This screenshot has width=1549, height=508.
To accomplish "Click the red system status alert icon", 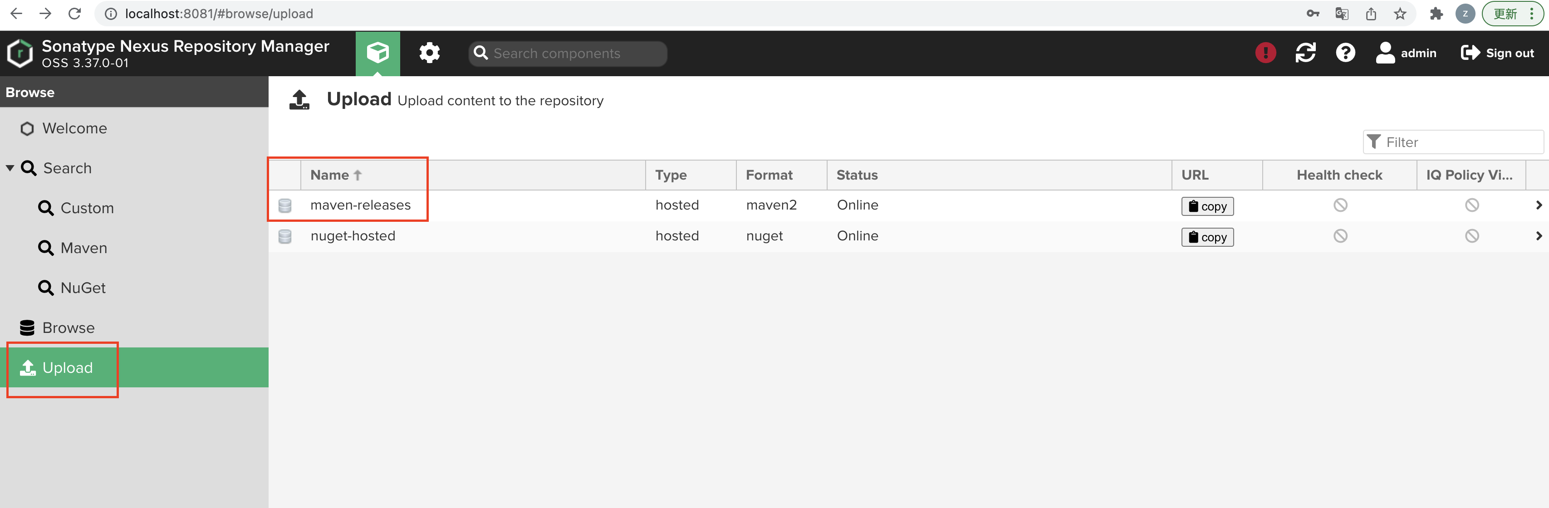I will [x=1266, y=53].
